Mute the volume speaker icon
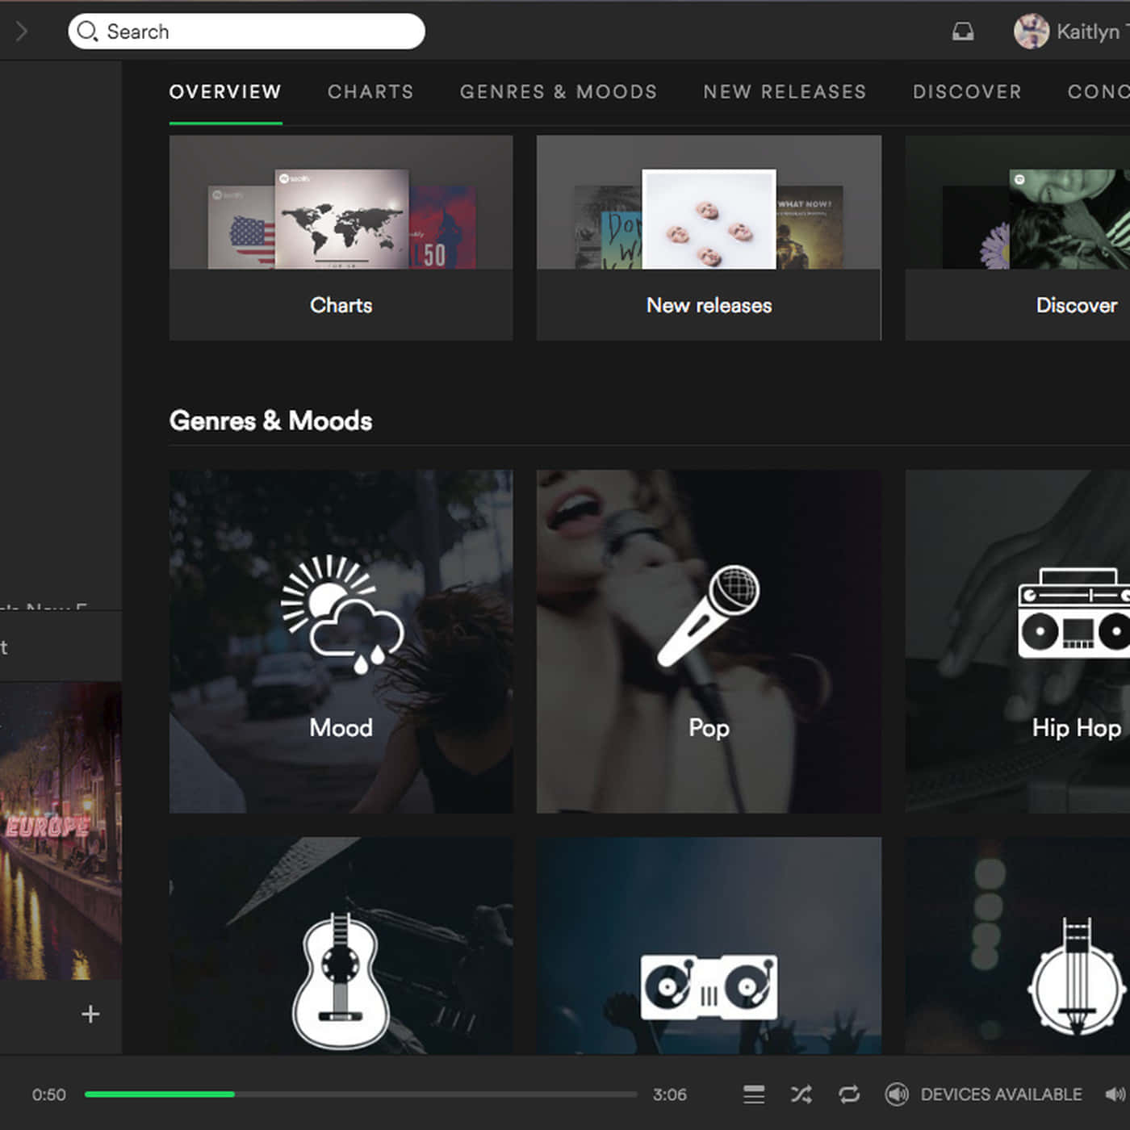The width and height of the screenshot is (1130, 1130). click(1115, 1094)
